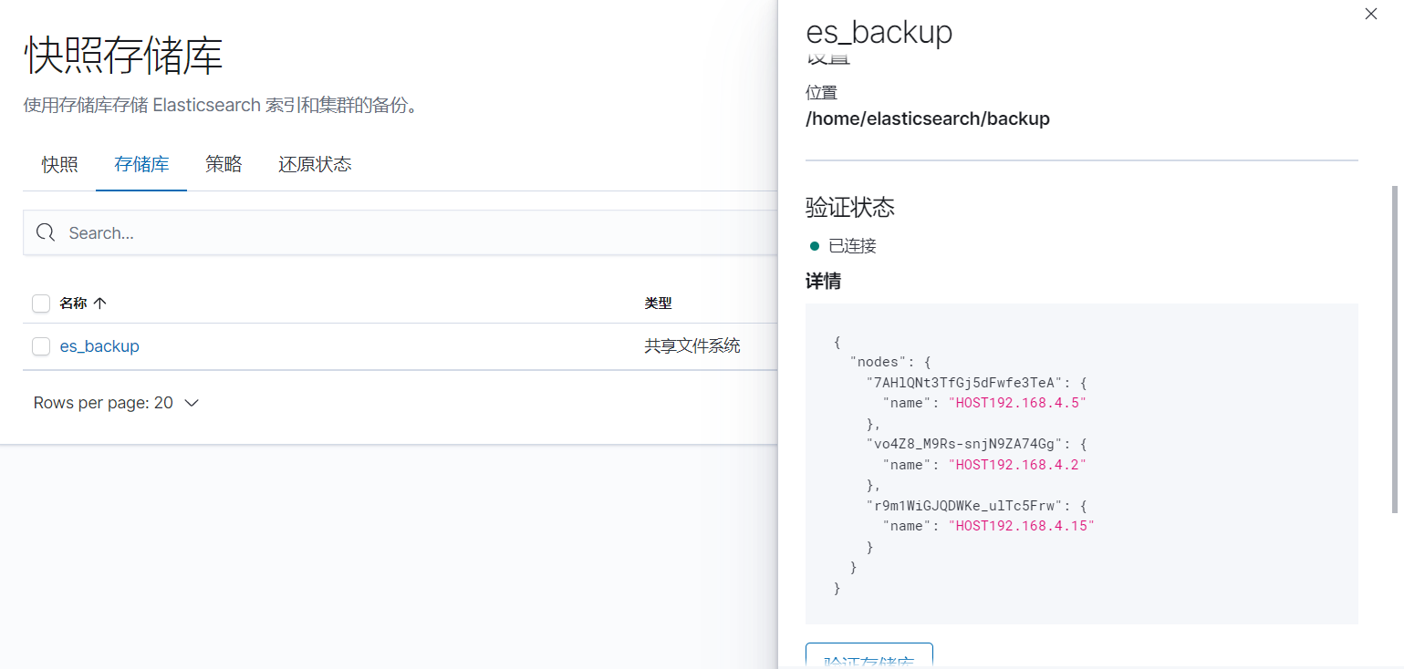The width and height of the screenshot is (1404, 669).
Task: Click the 类型 column header
Action: 658,304
